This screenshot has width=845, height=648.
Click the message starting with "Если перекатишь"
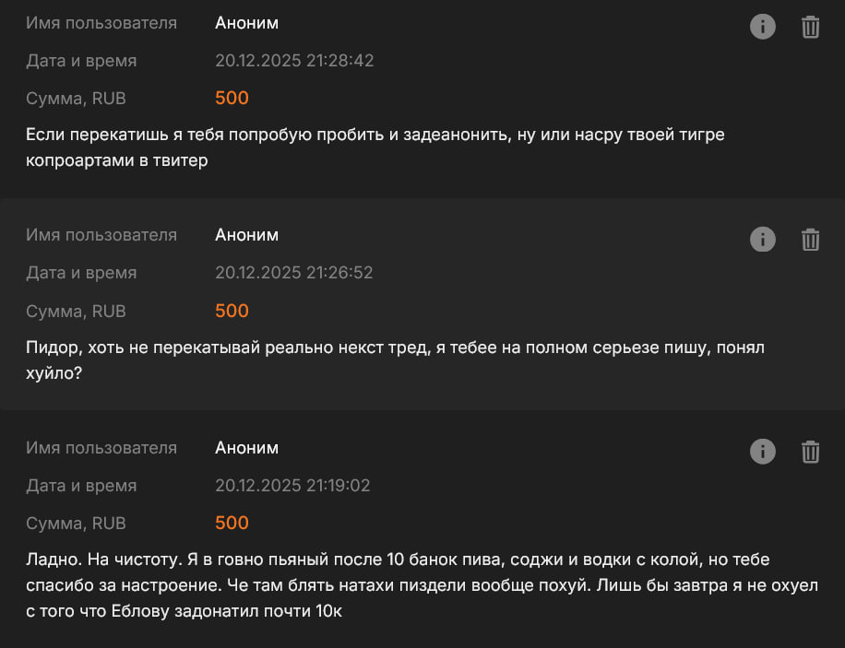(x=375, y=147)
